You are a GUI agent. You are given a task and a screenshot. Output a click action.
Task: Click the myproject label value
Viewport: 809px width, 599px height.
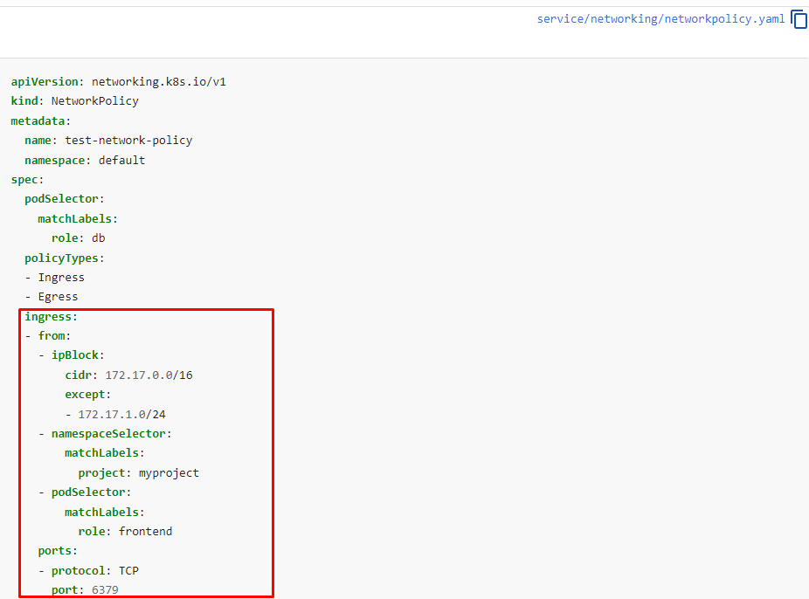pos(169,473)
